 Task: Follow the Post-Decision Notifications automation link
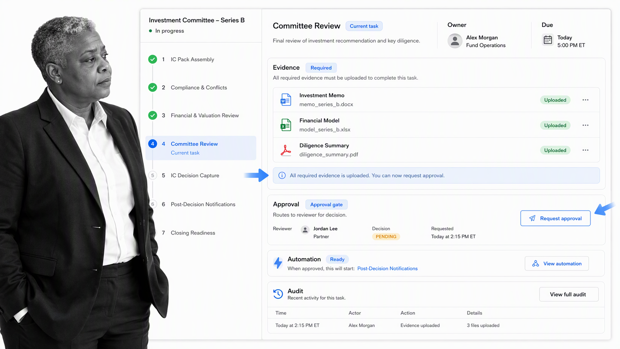coord(387,269)
